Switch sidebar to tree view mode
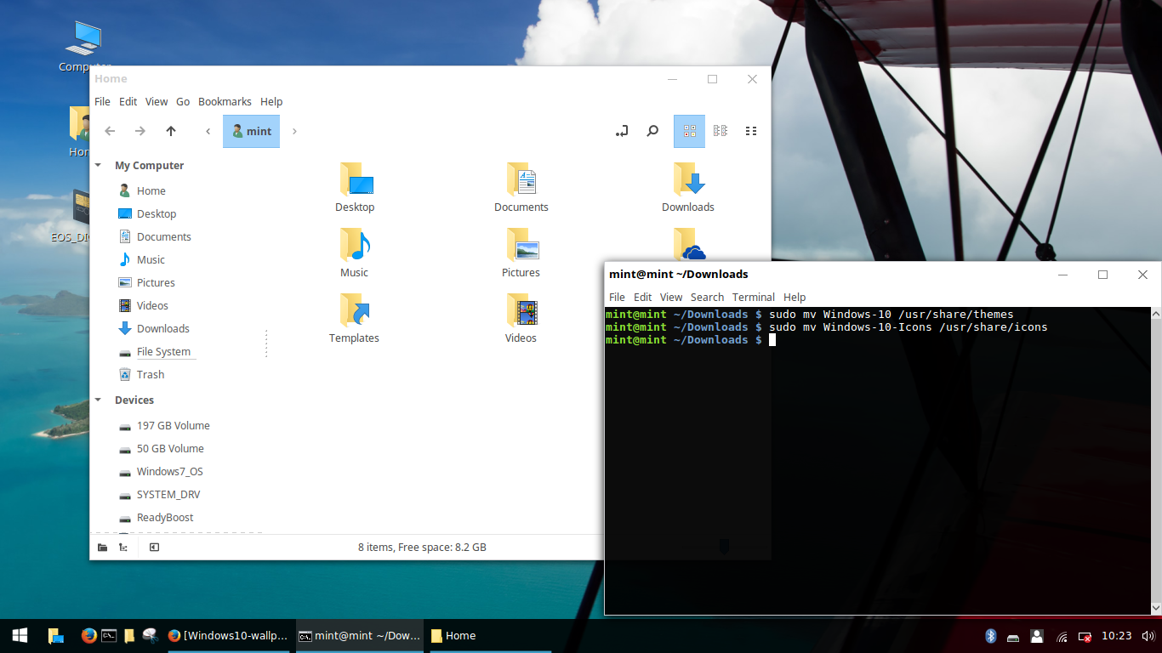Viewport: 1162px width, 653px height. click(122, 547)
